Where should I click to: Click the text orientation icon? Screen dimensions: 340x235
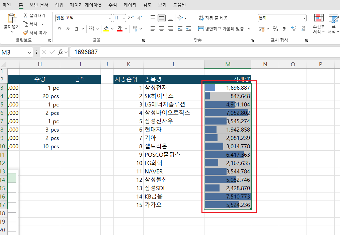pyautogui.click(x=180, y=18)
